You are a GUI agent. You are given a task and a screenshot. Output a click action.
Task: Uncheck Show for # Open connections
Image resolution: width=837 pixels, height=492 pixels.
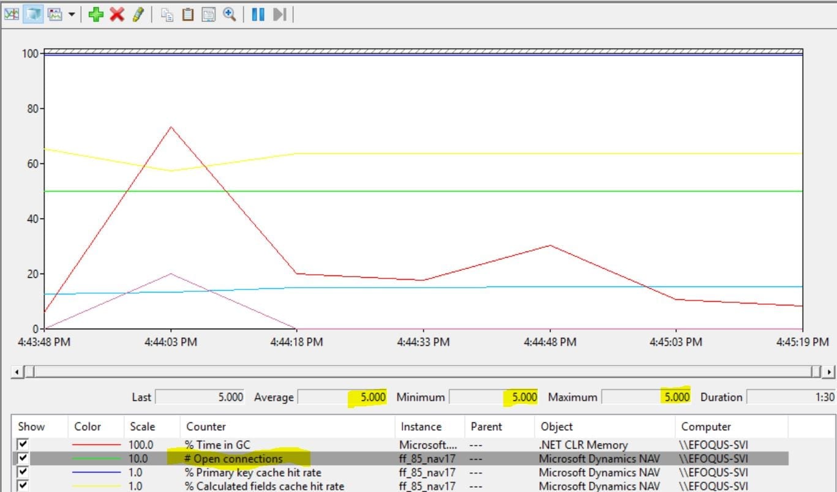(23, 458)
